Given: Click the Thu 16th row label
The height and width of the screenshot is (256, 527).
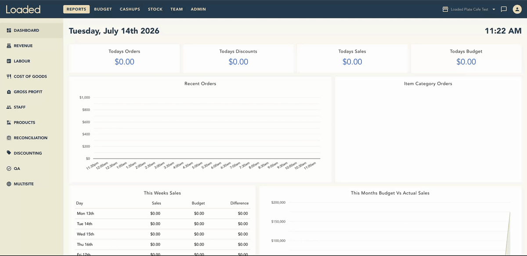Looking at the screenshot, I should (x=85, y=245).
